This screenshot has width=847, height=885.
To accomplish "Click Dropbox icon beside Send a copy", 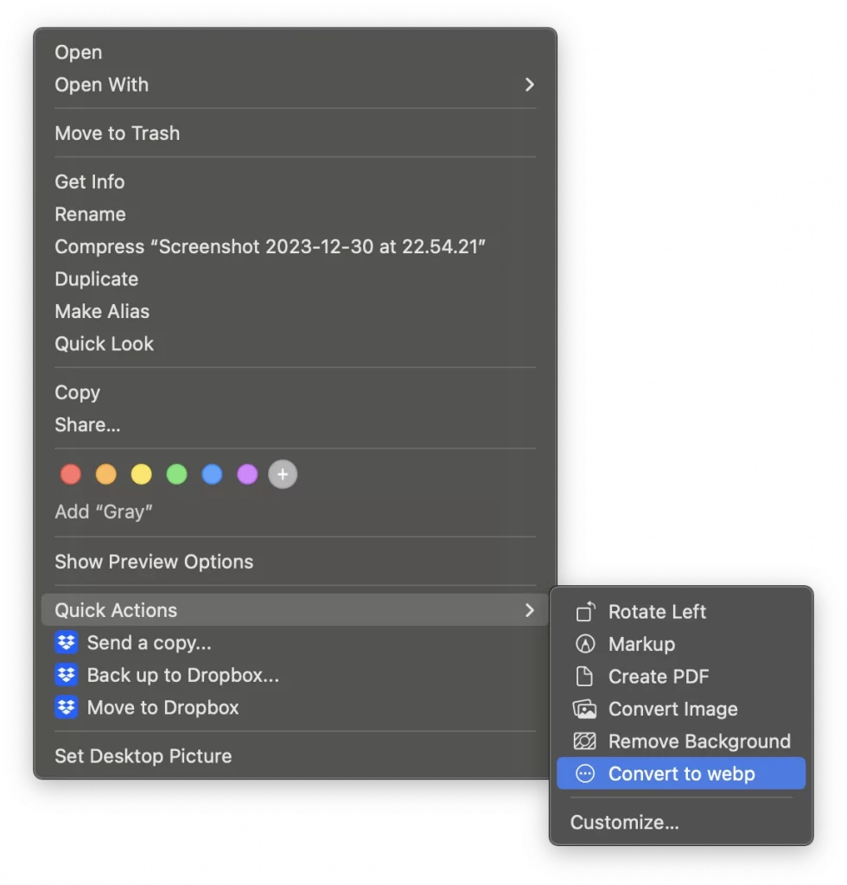I will pyautogui.click(x=67, y=643).
